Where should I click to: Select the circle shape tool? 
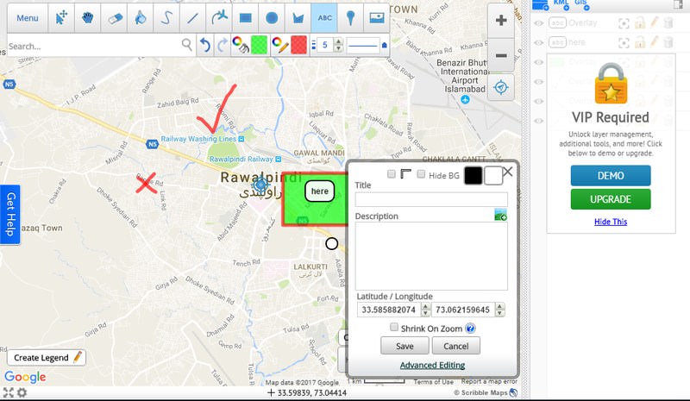(x=272, y=18)
